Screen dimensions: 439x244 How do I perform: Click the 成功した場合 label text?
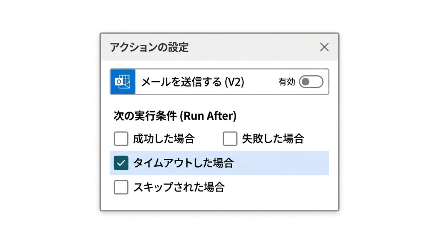pos(164,139)
